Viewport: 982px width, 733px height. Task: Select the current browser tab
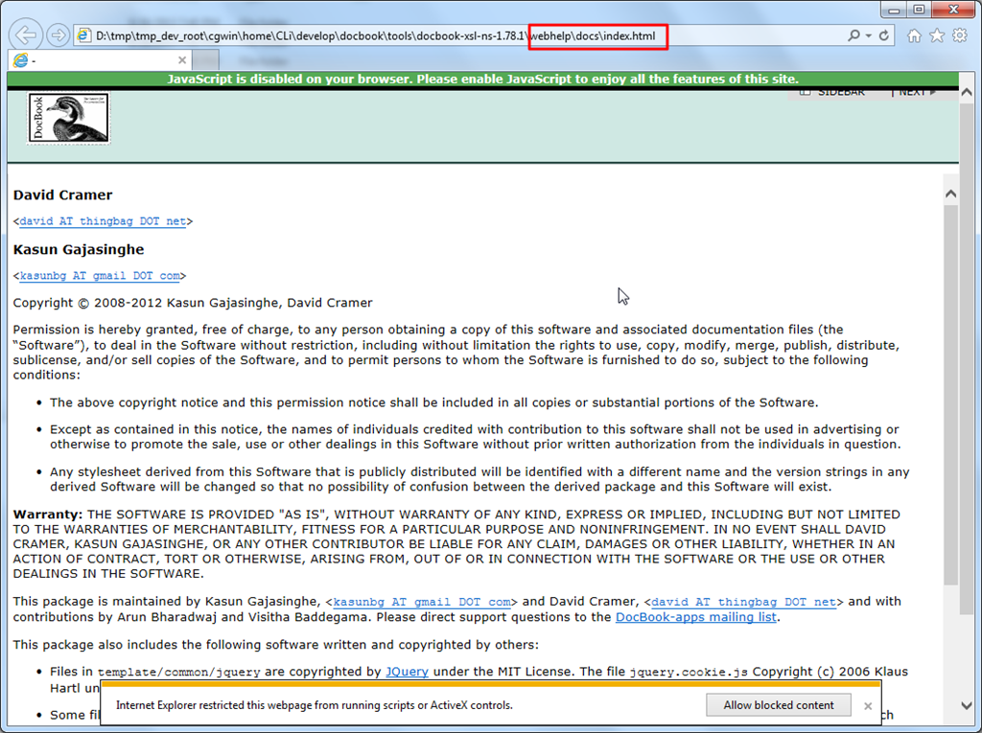pyautogui.click(x=100, y=60)
